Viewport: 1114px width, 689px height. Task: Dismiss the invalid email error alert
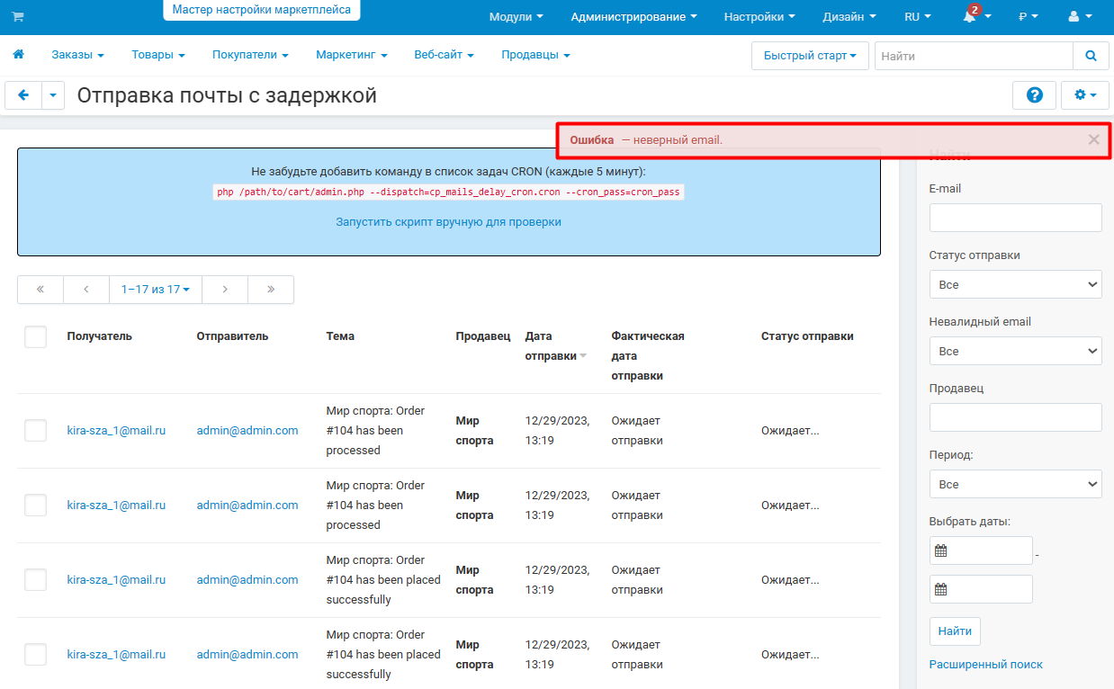[x=1093, y=139]
